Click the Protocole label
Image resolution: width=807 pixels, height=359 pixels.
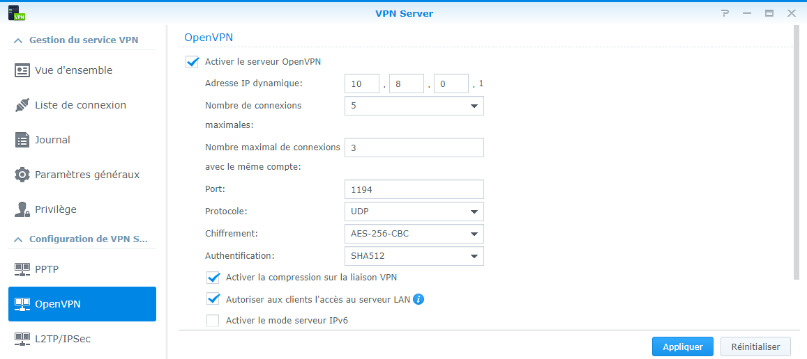[226, 212]
